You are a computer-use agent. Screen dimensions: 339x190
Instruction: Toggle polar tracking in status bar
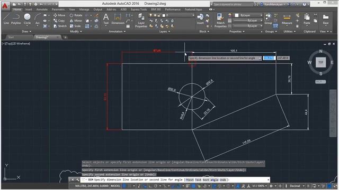(155, 186)
